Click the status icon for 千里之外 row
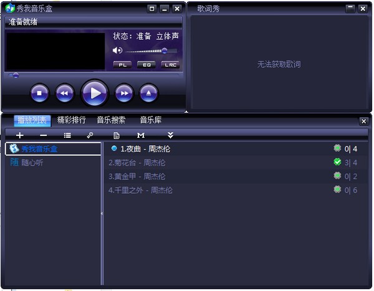Screen dimensions: 374x291 [x=337, y=189]
